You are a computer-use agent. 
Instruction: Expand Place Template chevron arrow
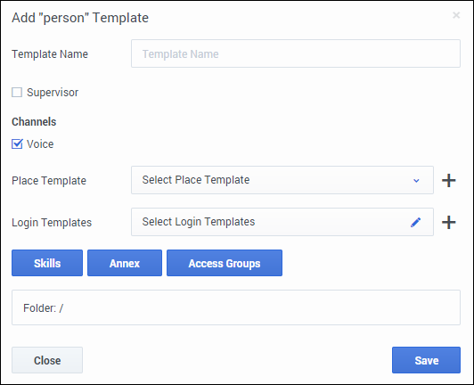pyautogui.click(x=416, y=181)
